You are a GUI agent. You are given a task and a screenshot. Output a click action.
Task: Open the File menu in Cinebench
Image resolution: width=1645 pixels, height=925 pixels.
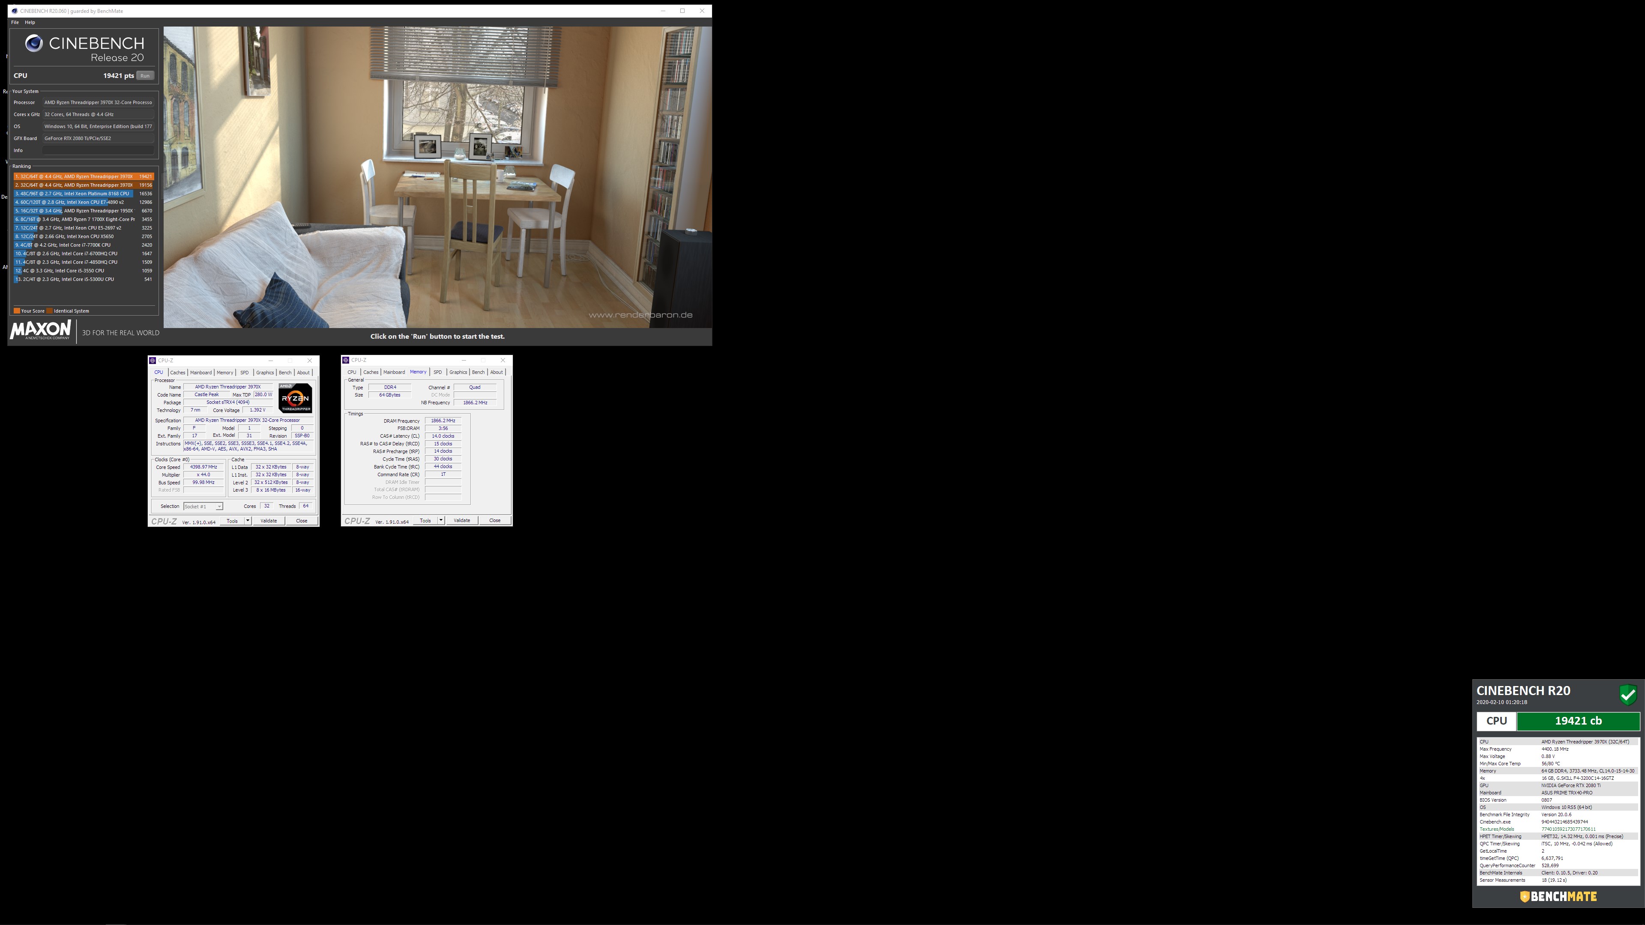coord(15,22)
